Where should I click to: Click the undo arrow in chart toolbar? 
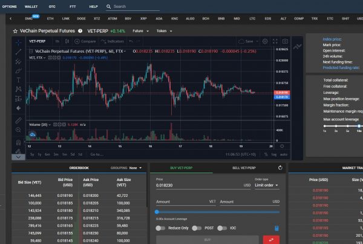(x=131, y=41)
